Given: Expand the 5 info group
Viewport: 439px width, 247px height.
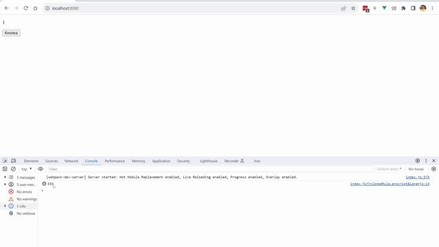Looking at the screenshot, I should [5, 206].
